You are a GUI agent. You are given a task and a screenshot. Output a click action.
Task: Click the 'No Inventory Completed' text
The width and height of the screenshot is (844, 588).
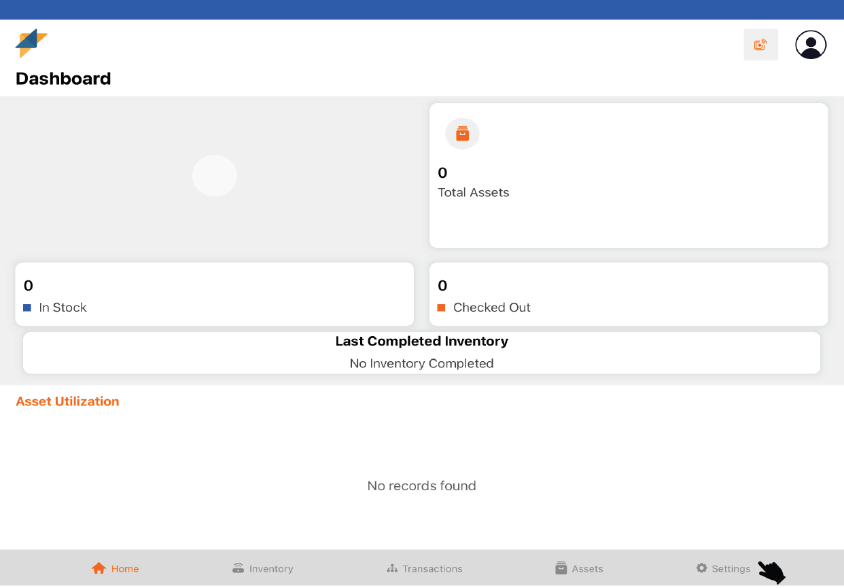tap(421, 363)
